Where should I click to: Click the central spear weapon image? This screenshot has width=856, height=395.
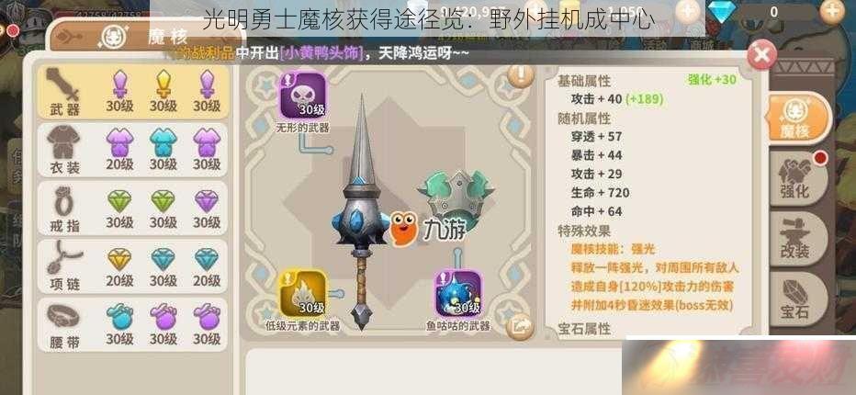[x=360, y=213]
